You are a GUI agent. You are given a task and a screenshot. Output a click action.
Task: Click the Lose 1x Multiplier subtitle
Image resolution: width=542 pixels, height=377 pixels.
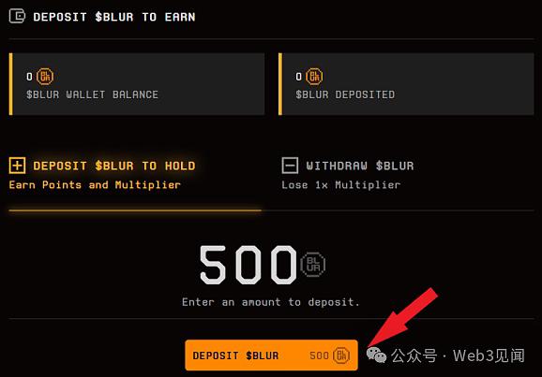[340, 185]
